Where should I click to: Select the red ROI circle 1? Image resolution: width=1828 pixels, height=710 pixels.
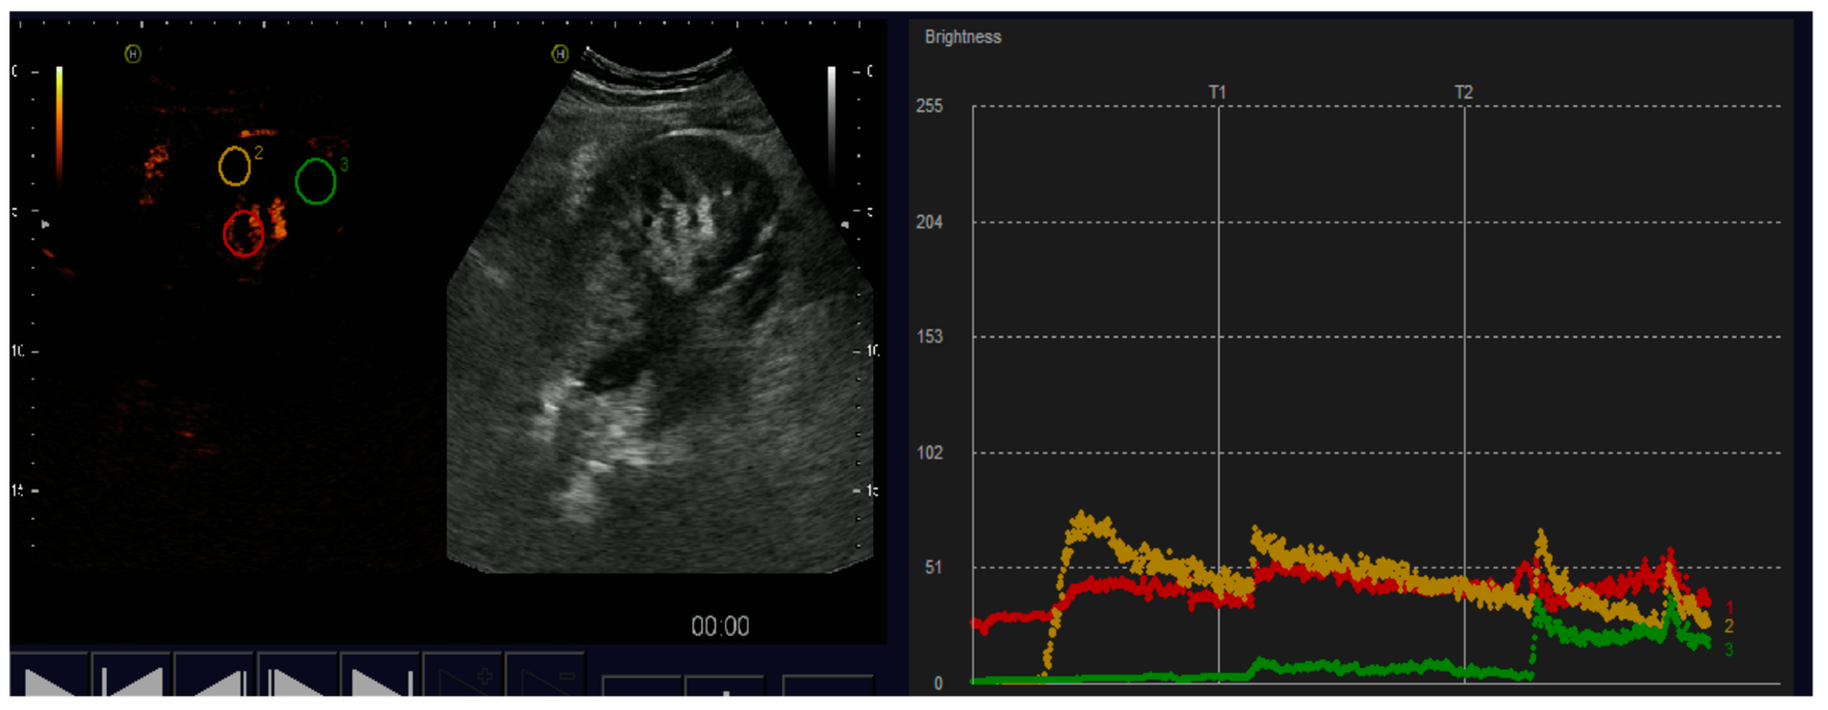tap(243, 233)
